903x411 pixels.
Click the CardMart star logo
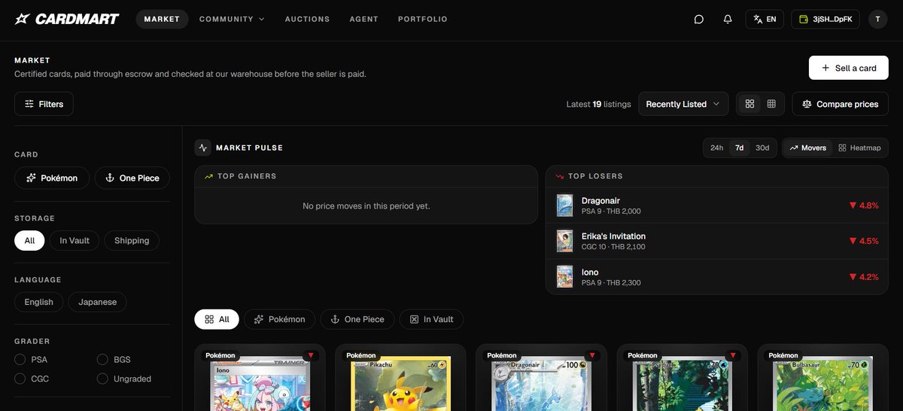tap(23, 19)
